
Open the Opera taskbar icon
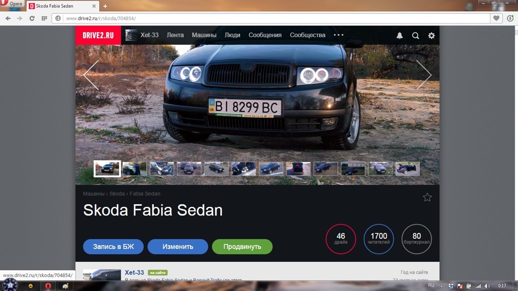tap(48, 286)
